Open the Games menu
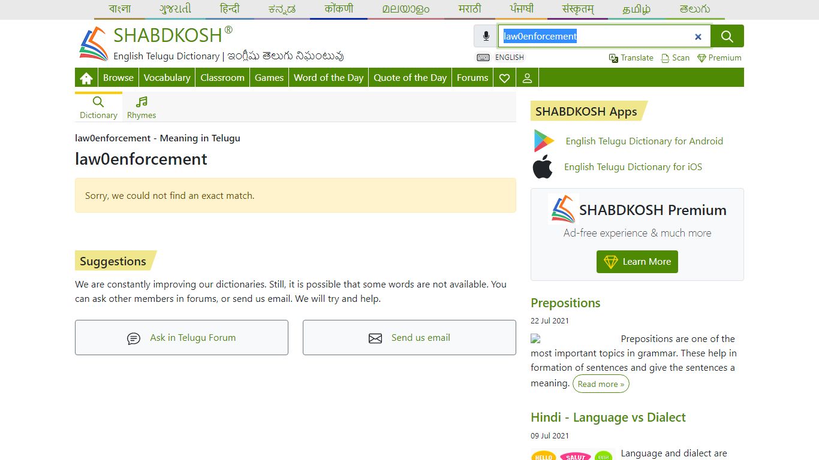Viewport: 819px width, 460px height. (x=269, y=78)
